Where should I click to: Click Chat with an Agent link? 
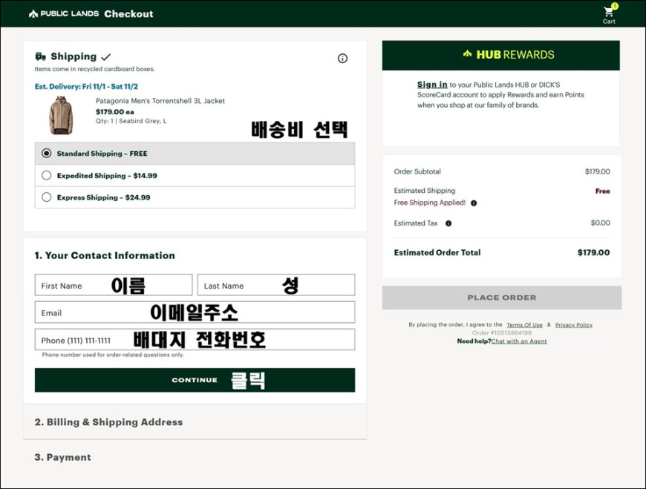click(519, 341)
